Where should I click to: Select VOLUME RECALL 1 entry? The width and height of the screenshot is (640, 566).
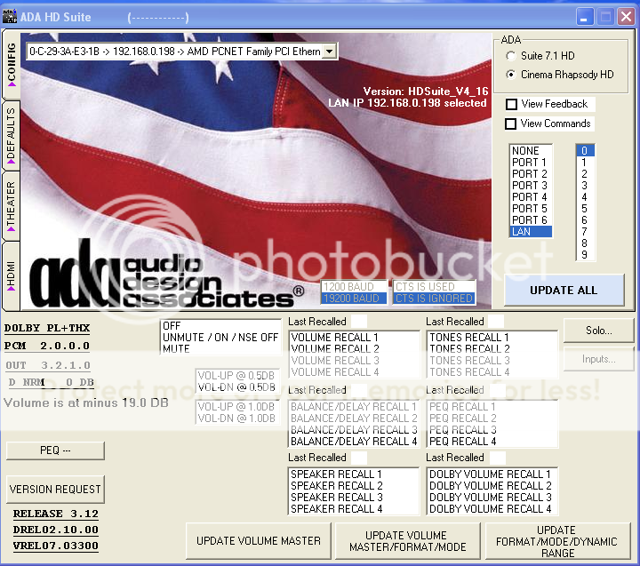click(335, 338)
